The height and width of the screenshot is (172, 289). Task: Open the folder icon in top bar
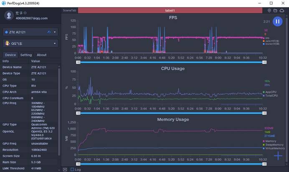click(x=275, y=10)
